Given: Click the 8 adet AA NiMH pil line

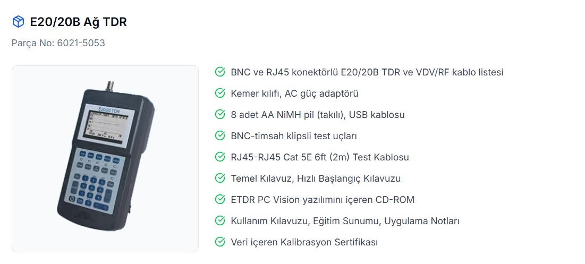Looking at the screenshot, I should click(318, 115).
